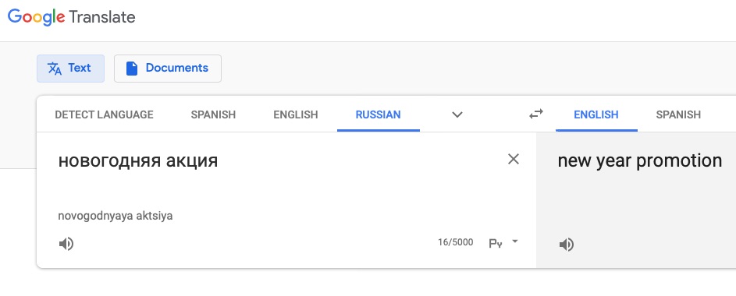Switch to Documents translation mode
The image size is (736, 296).
pyautogui.click(x=168, y=69)
